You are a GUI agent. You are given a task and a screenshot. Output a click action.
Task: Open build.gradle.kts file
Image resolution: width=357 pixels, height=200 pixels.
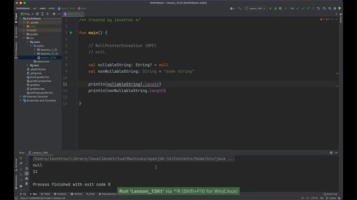(x=37, y=77)
